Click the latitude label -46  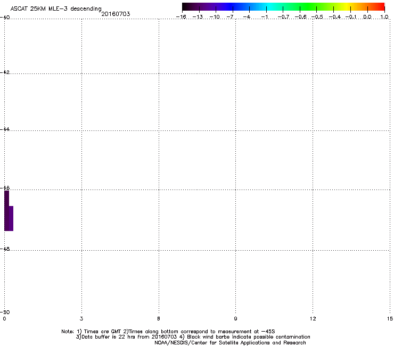coord(5,188)
